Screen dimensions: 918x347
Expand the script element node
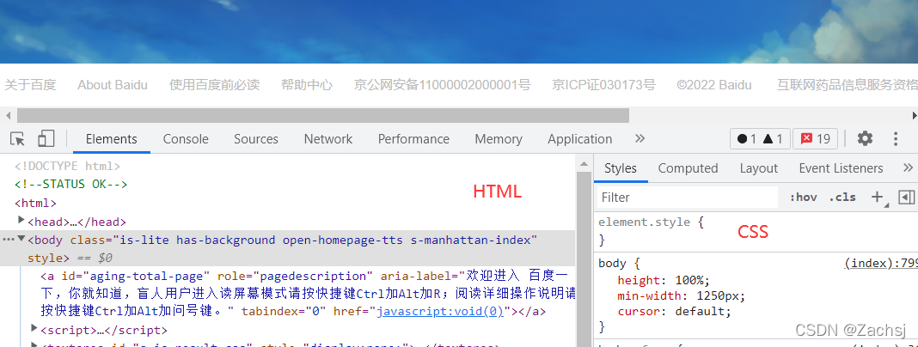pos(34,328)
